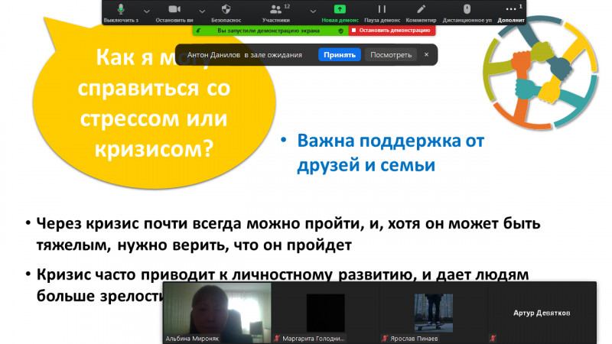Dismiss the waiting room notification

point(426,54)
